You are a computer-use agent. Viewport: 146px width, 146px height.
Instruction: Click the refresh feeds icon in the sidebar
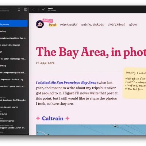(x=19, y=9)
